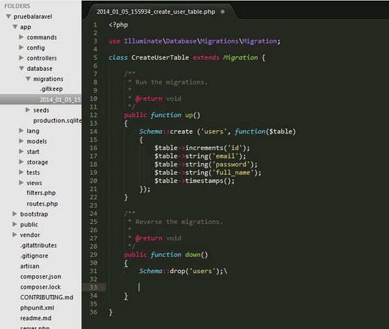Click the controllers folder label

point(42,58)
